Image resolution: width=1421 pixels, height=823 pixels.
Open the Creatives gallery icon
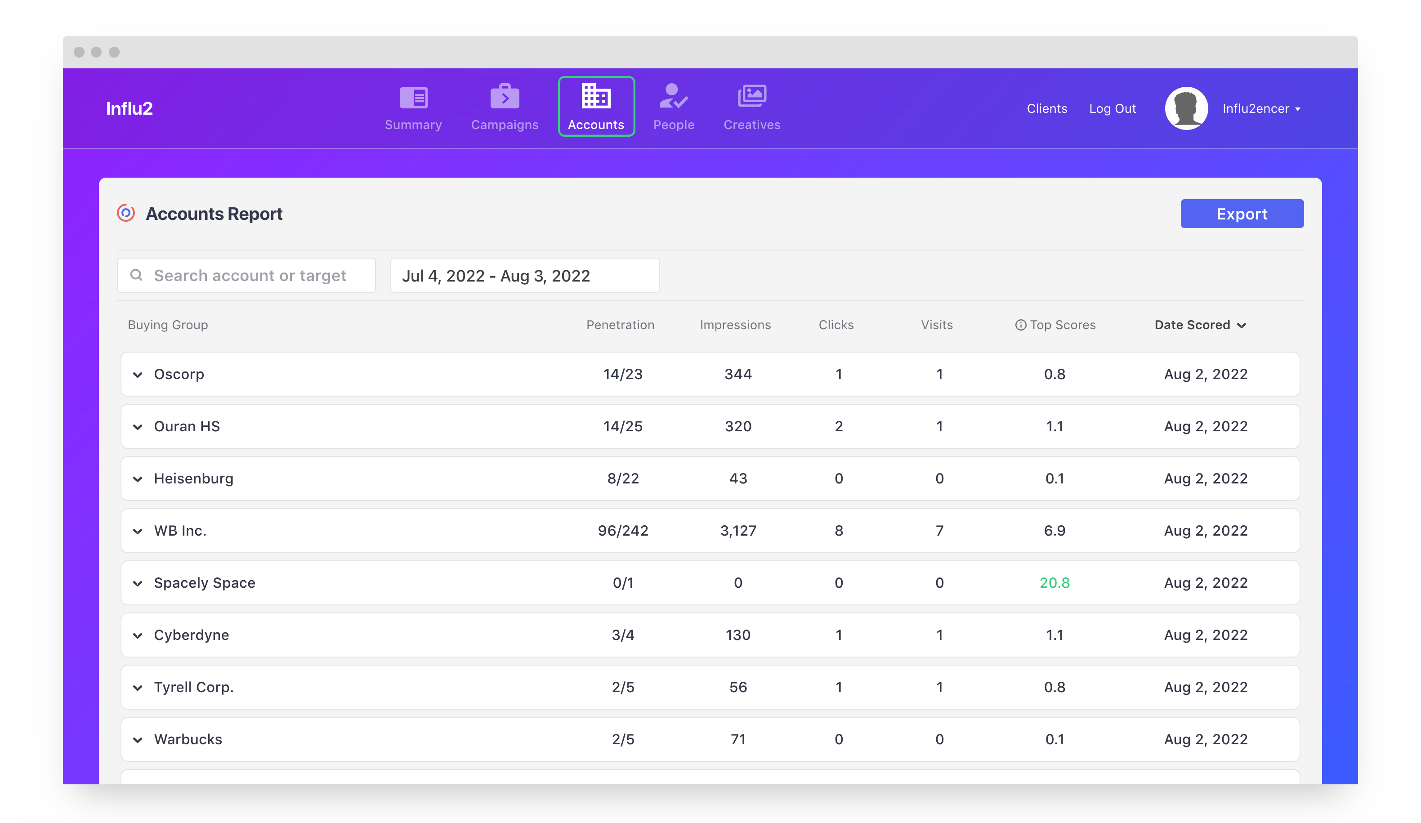(752, 96)
